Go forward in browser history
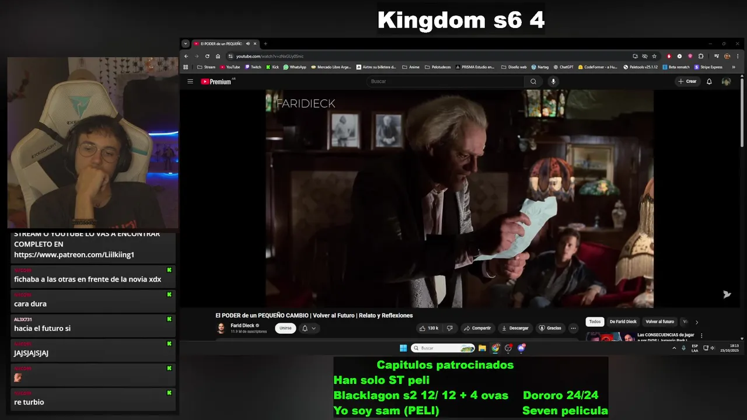Viewport: 747px width, 420px height. coord(197,56)
